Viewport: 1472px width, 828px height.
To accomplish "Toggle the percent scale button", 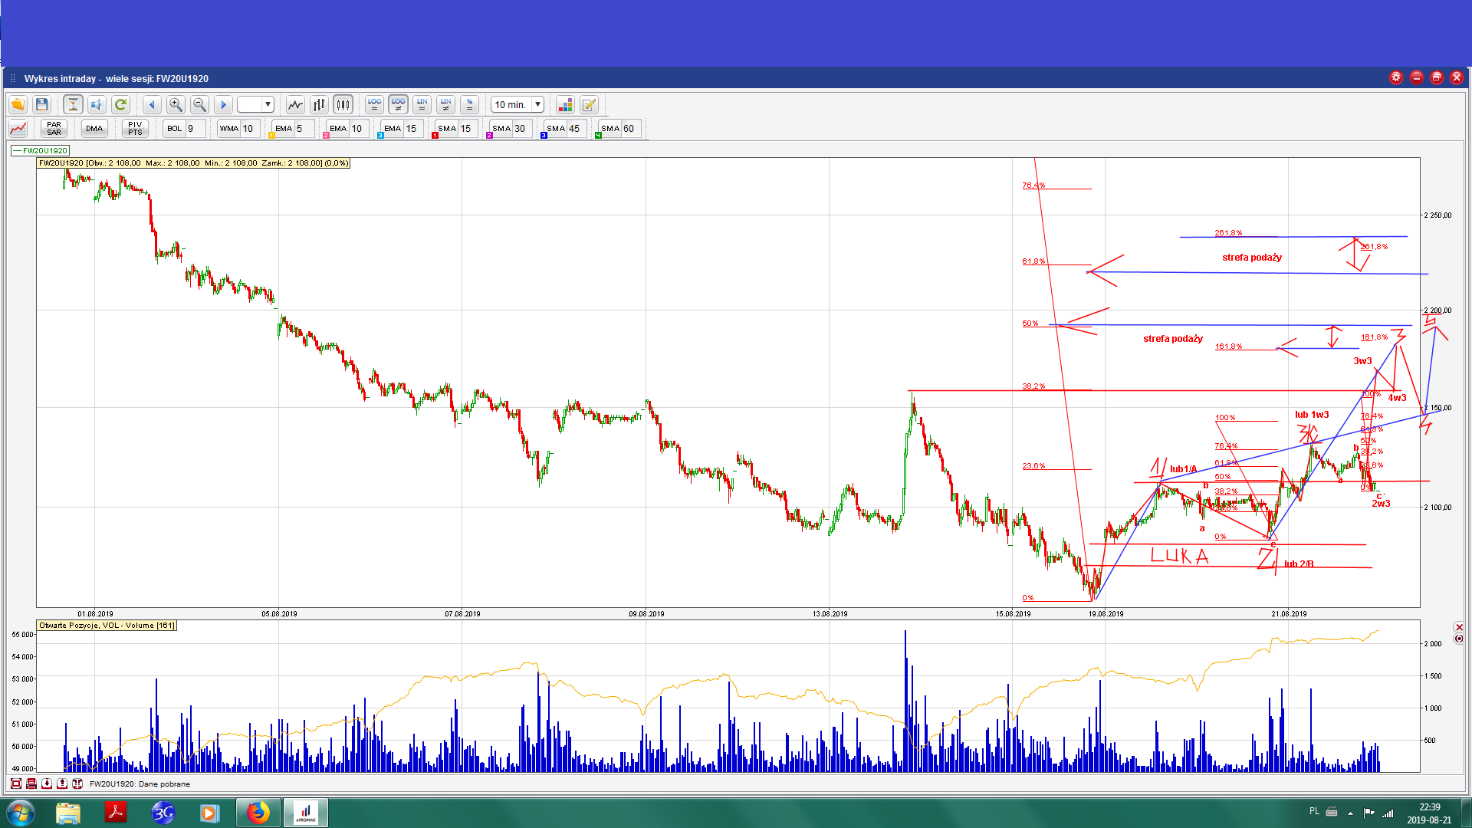I will [469, 104].
